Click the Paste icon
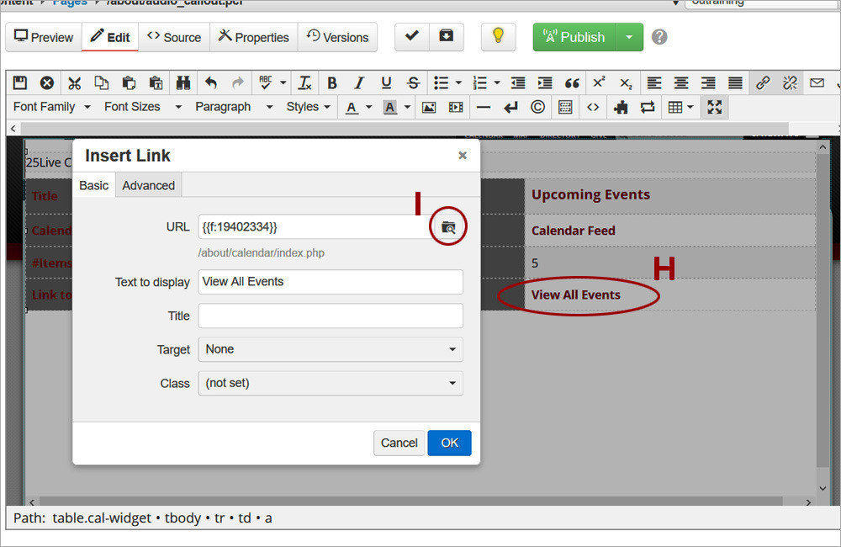 (129, 82)
